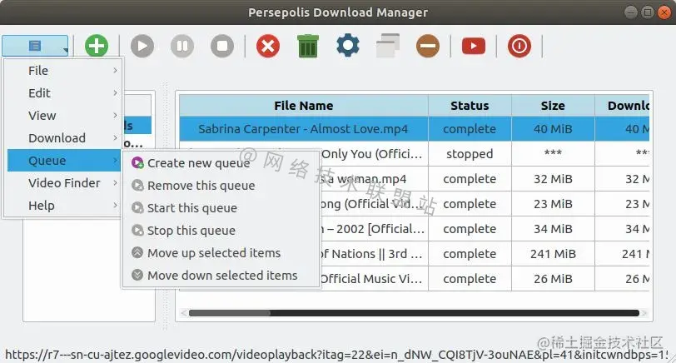Click the 32 MiB size cell
Viewport: 676px width, 363px height.
pyautogui.click(x=553, y=179)
